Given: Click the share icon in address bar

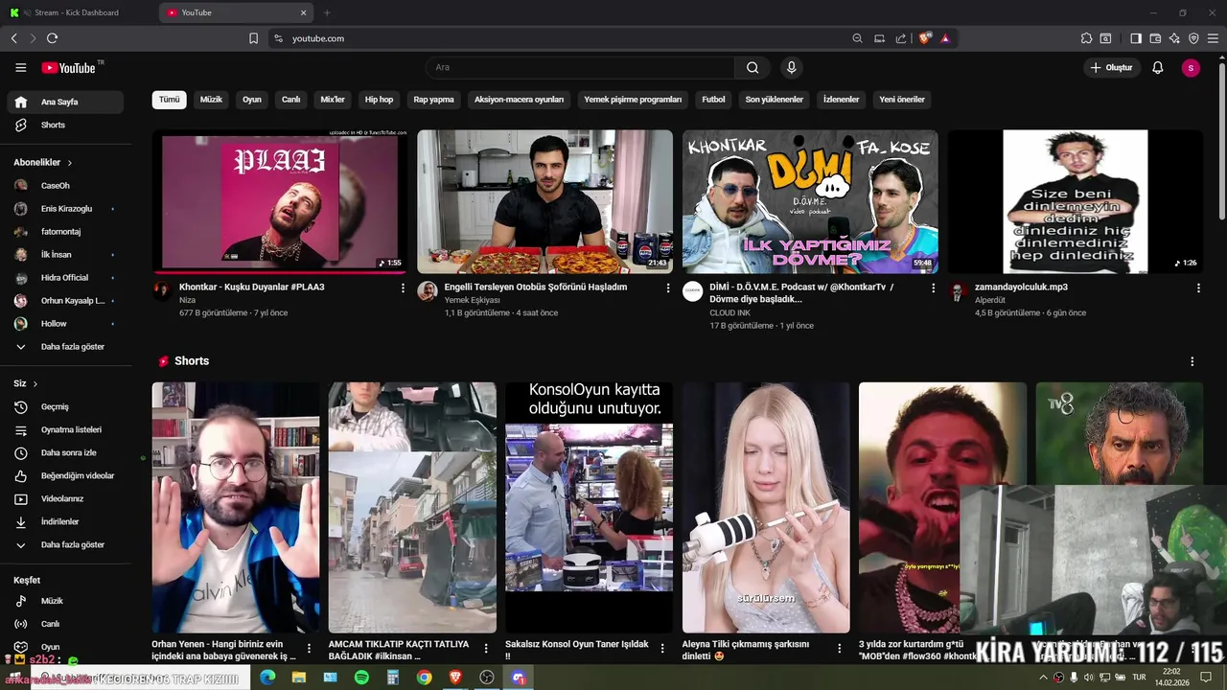Looking at the screenshot, I should (901, 38).
